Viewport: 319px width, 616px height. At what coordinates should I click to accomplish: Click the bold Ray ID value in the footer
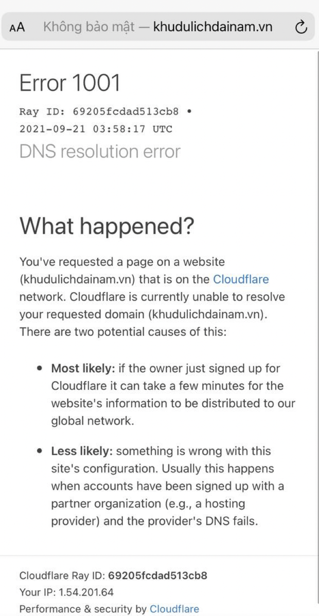click(157, 576)
